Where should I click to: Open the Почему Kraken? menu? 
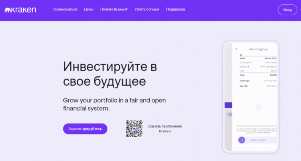click(114, 9)
